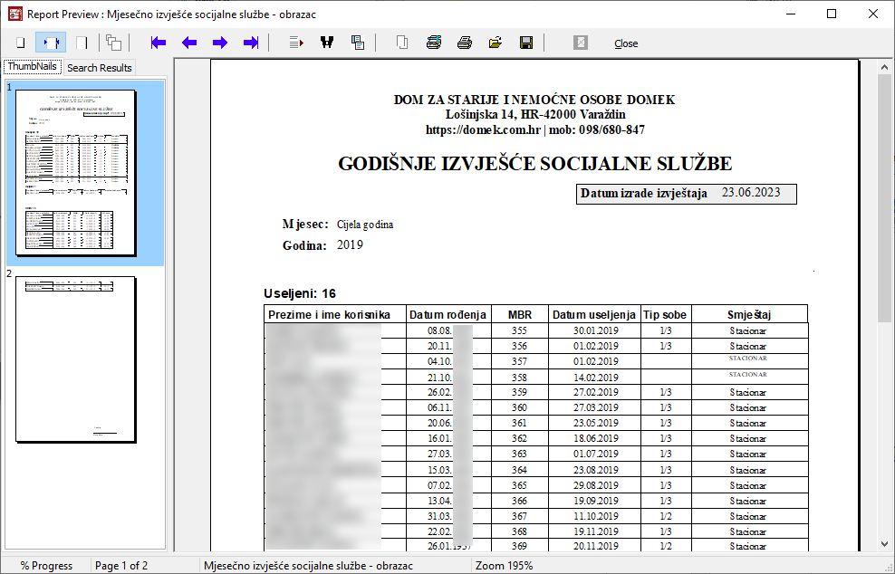Image resolution: width=895 pixels, height=574 pixels.
Task: Save the report with floppy disk icon
Action: click(525, 43)
